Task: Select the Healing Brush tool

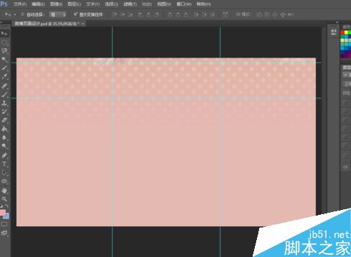Action: click(4, 86)
